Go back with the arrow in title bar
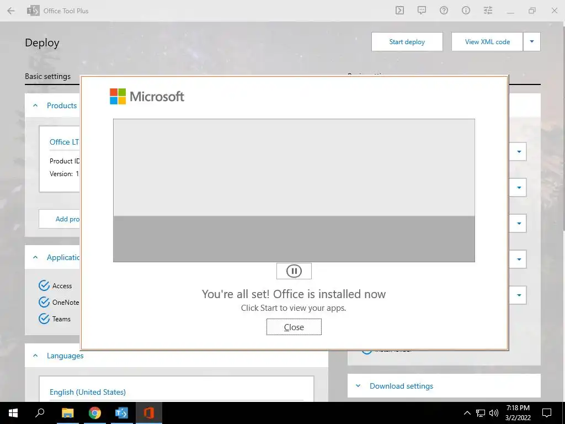Image resolution: width=565 pixels, height=424 pixels. (x=11, y=11)
